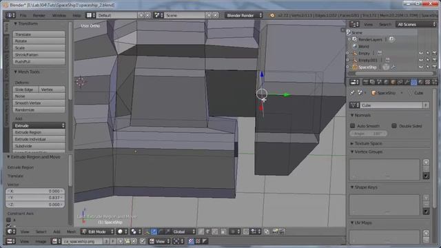
Task: Toggle limit selection to visible icon
Action: pos(223,231)
